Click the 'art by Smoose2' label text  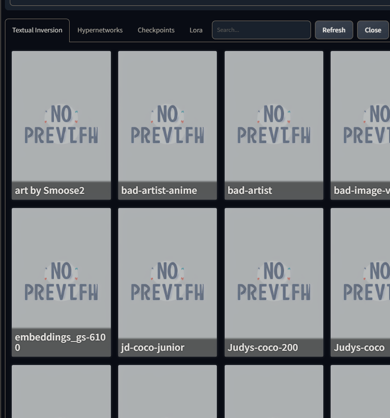[50, 190]
